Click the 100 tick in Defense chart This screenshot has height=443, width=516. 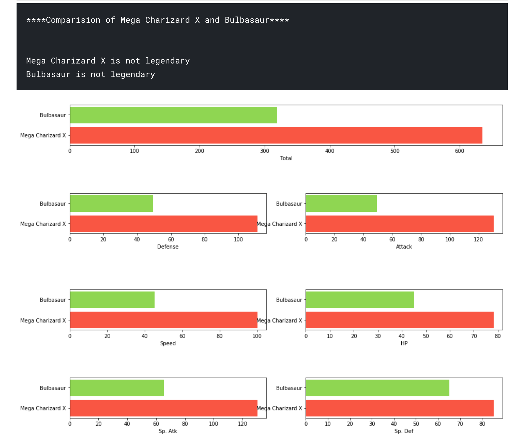tap(238, 239)
